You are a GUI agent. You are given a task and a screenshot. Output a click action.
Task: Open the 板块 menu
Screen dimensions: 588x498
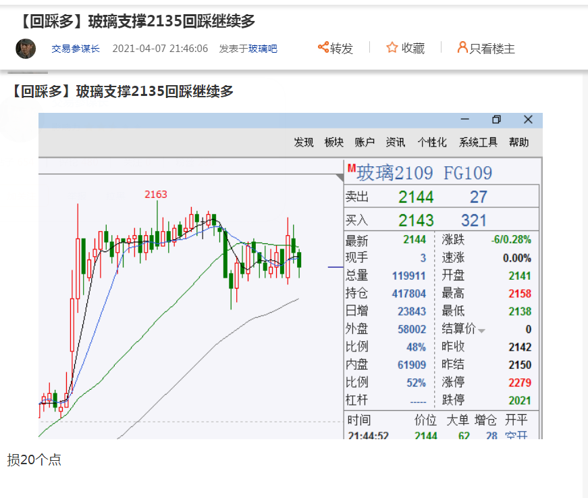[x=334, y=142]
